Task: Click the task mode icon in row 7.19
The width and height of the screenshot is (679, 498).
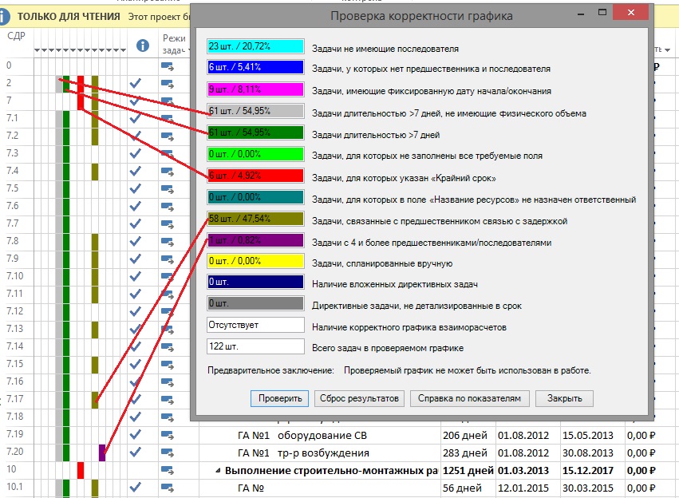Action: 167,435
